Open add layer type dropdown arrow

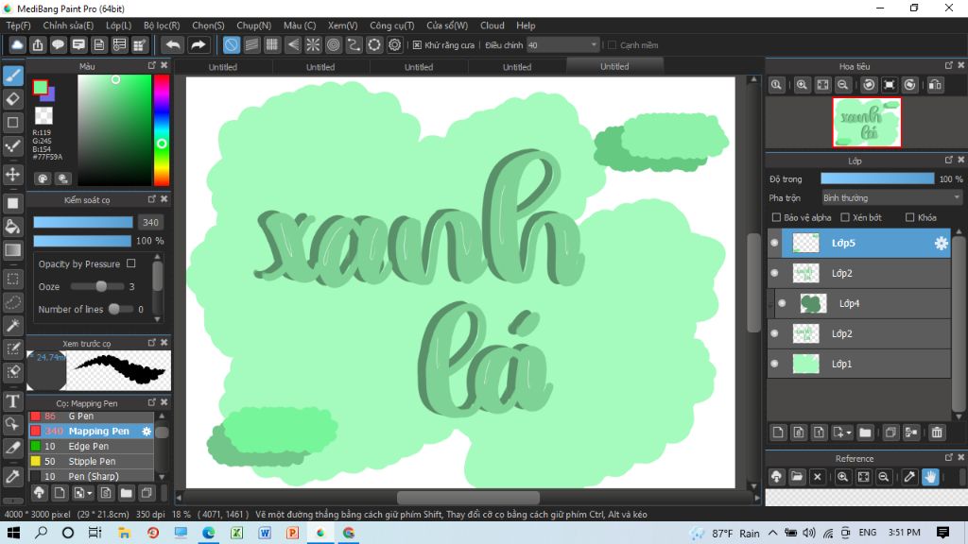point(849,433)
